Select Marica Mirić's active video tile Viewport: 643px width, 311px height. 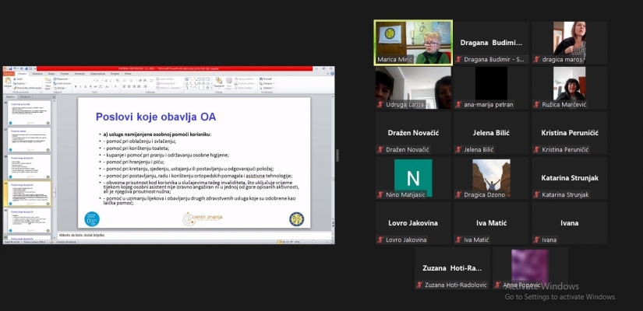(413, 42)
